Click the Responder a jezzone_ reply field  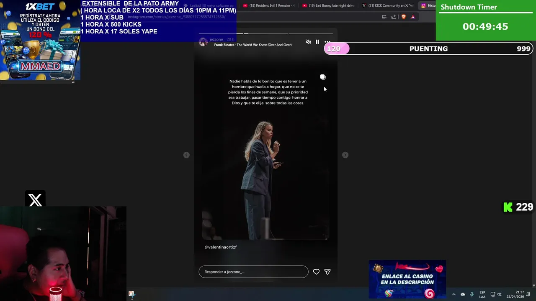(253, 272)
